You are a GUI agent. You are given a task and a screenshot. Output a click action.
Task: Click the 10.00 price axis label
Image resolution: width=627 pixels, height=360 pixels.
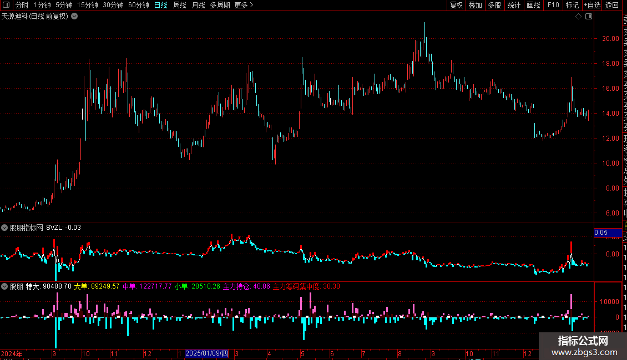(610, 163)
